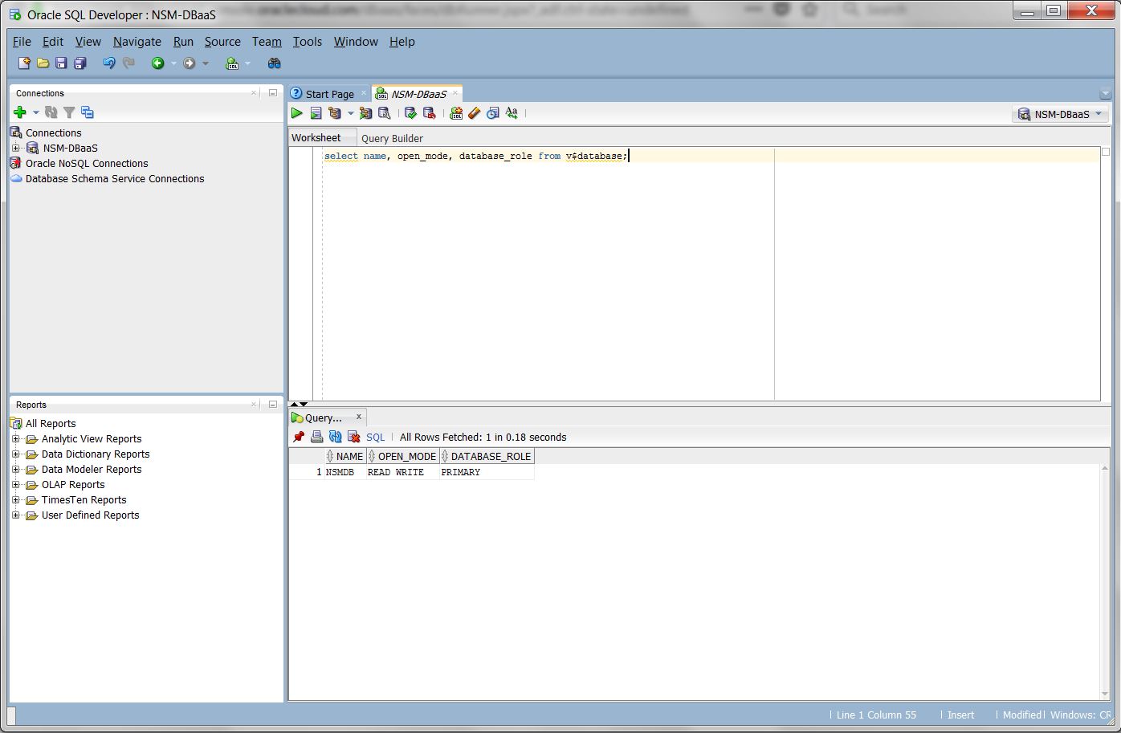Open SQL History via the clock icon

coord(492,113)
